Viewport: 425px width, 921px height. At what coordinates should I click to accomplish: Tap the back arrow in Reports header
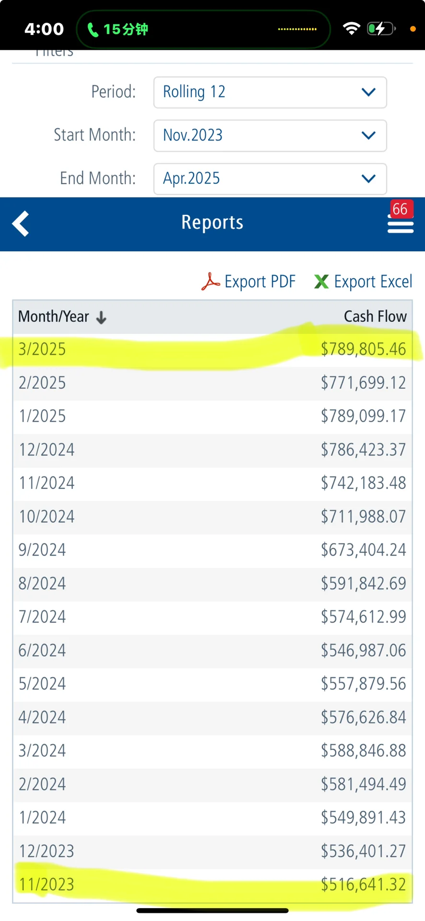21,224
